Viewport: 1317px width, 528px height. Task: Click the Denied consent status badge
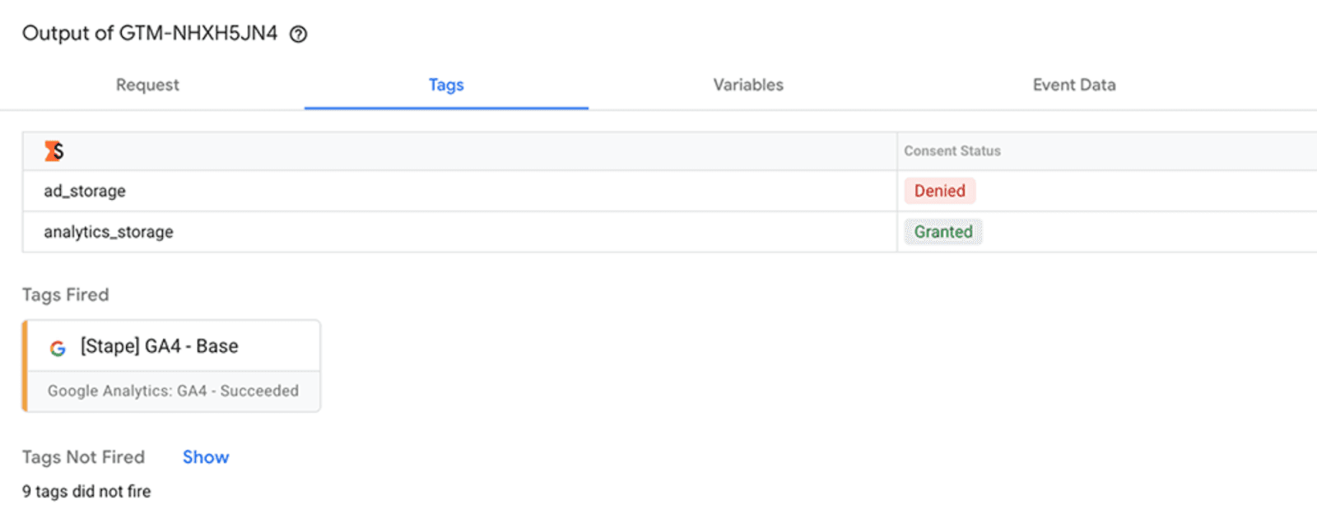click(939, 191)
